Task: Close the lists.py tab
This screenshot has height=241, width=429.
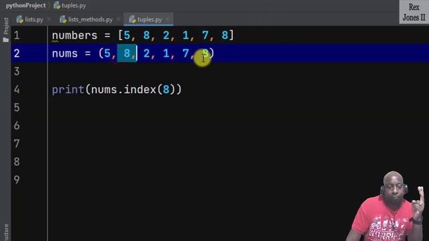Action: pyautogui.click(x=49, y=19)
